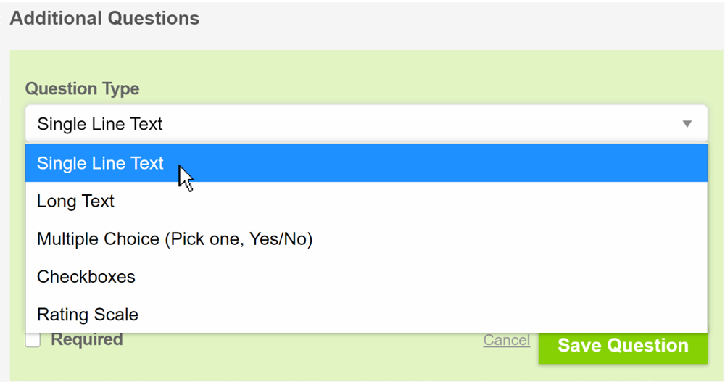Choose Long Text from the list
Screen dimensions: 725x382
tap(76, 202)
